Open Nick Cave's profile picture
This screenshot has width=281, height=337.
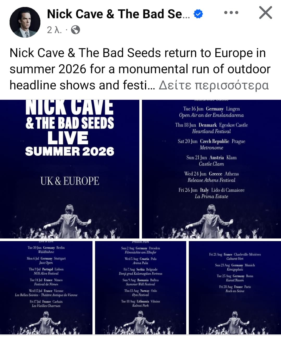click(25, 22)
